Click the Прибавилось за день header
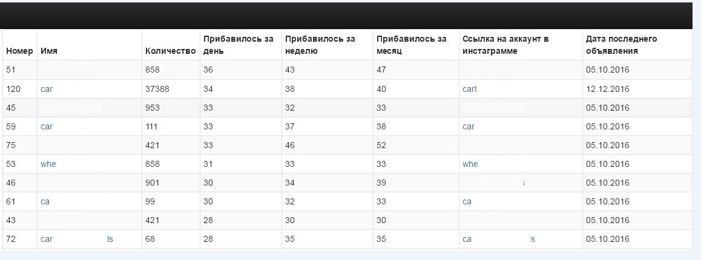The width and height of the screenshot is (701, 260). coord(239,45)
